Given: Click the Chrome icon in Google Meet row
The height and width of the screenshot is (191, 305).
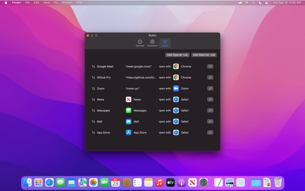Looking at the screenshot, I should coord(176,67).
